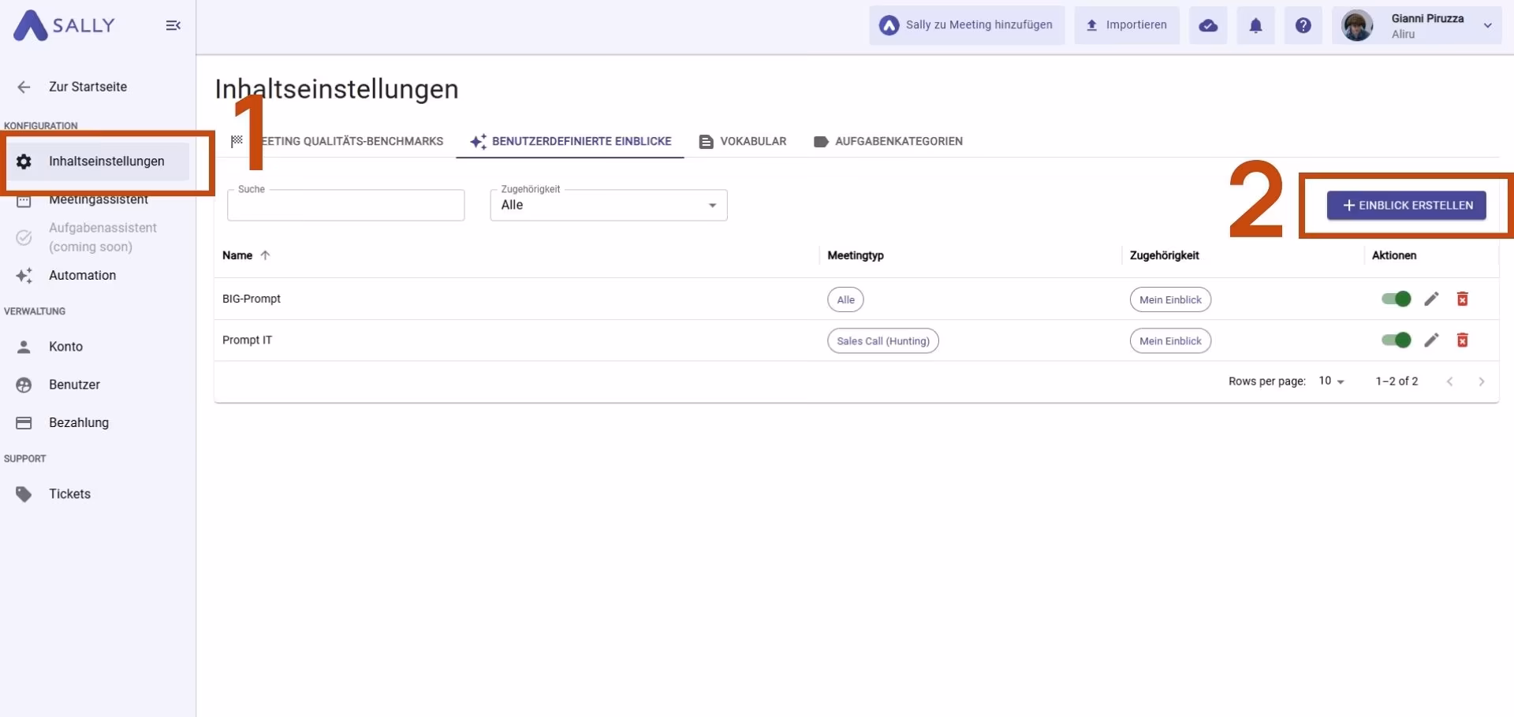Open the notifications bell

click(x=1255, y=25)
